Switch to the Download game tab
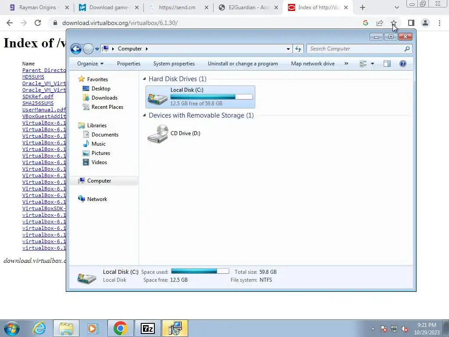The height and width of the screenshot is (337, 449). coord(108,7)
